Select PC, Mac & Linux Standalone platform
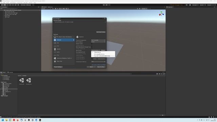This screenshot has height=122, width=217. (x=64, y=37)
